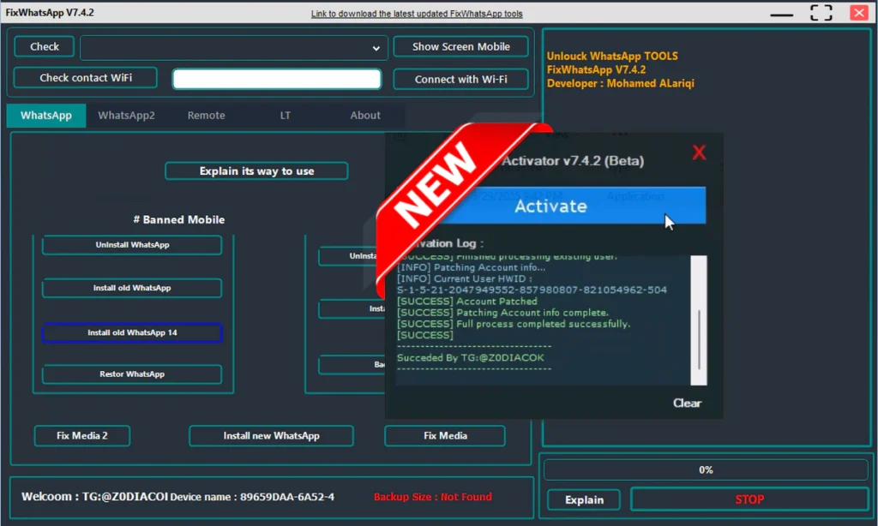
Task: Maximize the FixWhatsApp window
Action: [821, 12]
